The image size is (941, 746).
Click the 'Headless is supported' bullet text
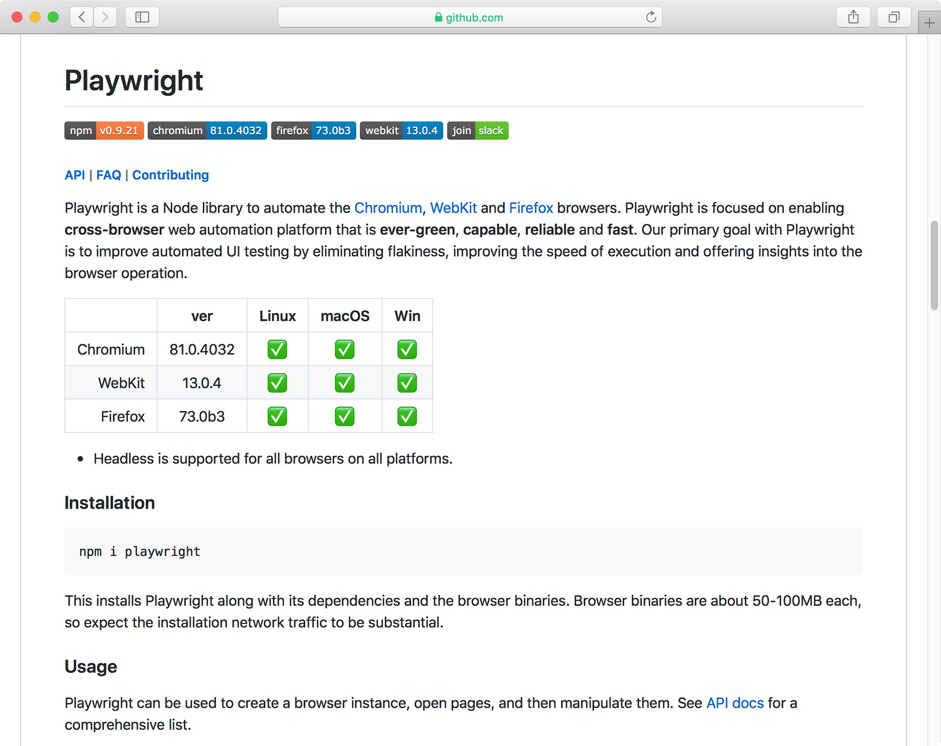273,459
